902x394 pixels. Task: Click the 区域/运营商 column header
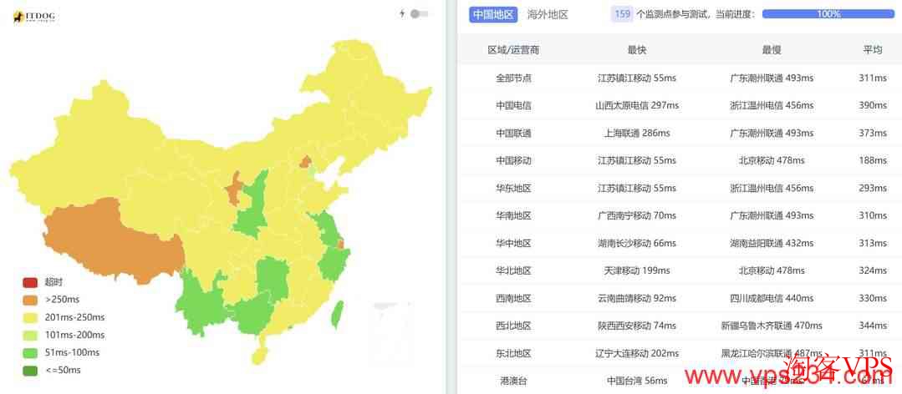[x=513, y=50]
